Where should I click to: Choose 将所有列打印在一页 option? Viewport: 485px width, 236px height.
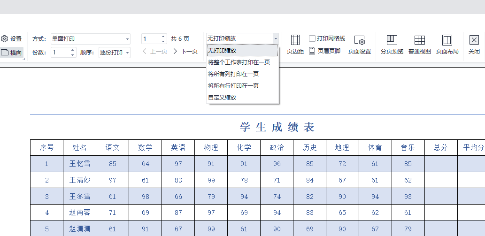[242, 74]
